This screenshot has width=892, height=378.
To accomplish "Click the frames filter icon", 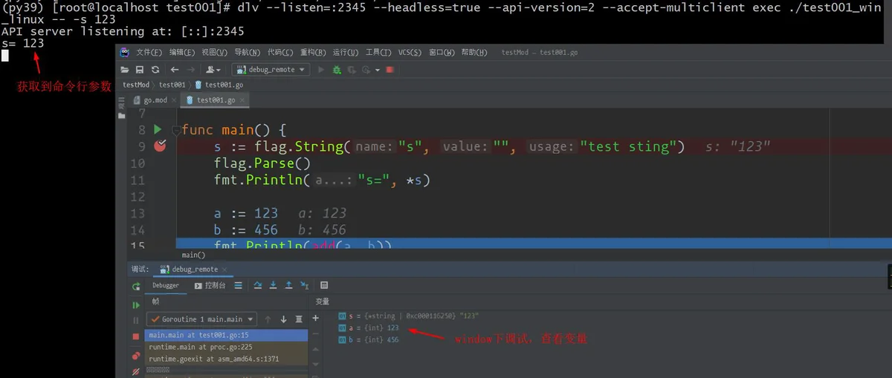I will 299,319.
